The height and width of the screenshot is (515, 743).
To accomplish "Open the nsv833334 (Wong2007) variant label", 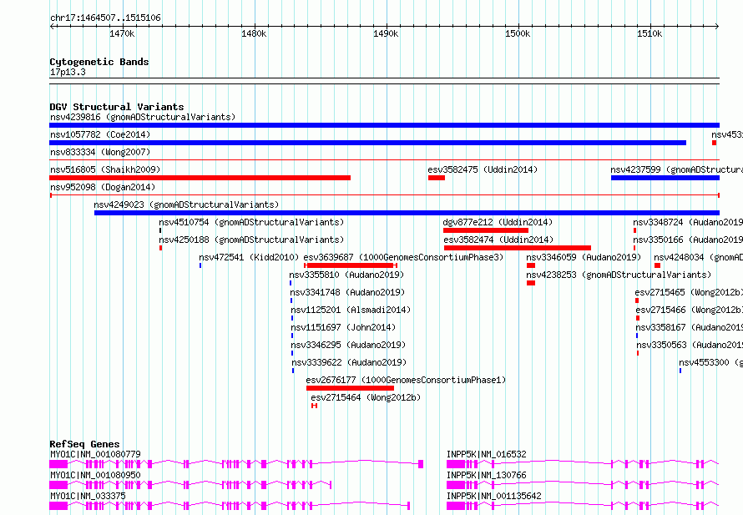I will coord(100,152).
